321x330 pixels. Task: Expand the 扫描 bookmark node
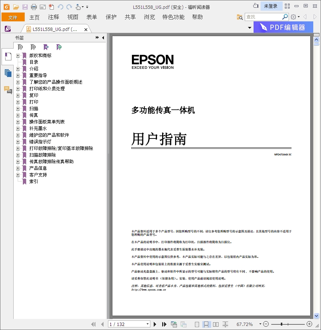pyautogui.click(x=18, y=109)
